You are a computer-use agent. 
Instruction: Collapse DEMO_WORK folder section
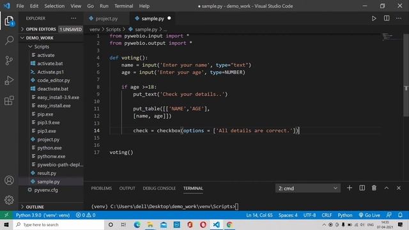click(51, 38)
